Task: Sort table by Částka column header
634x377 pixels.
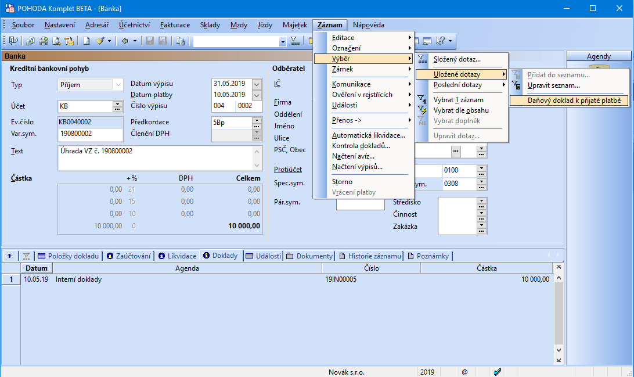Action: 487,268
